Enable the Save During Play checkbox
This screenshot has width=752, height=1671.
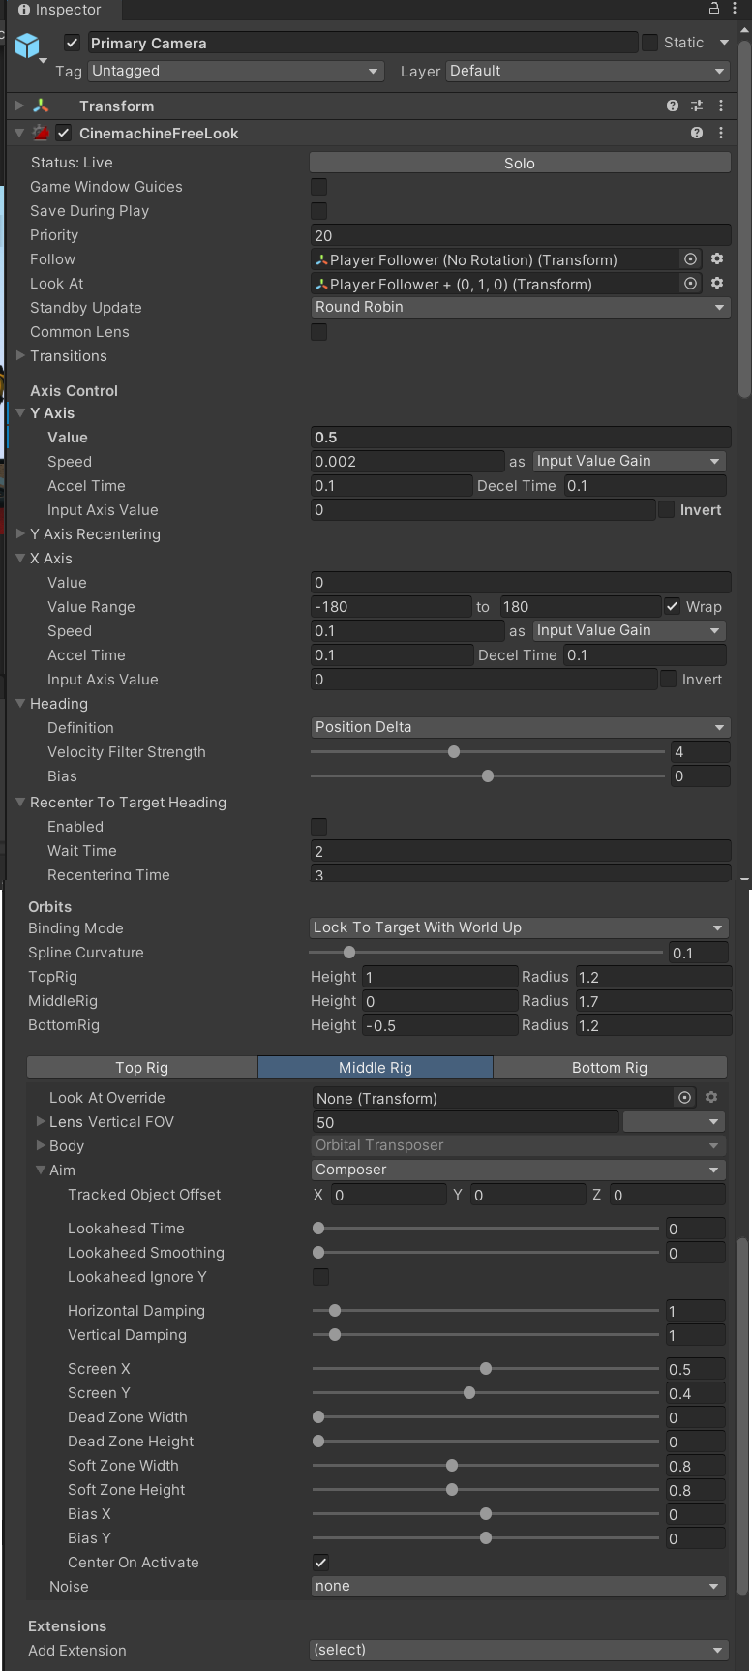coord(319,211)
